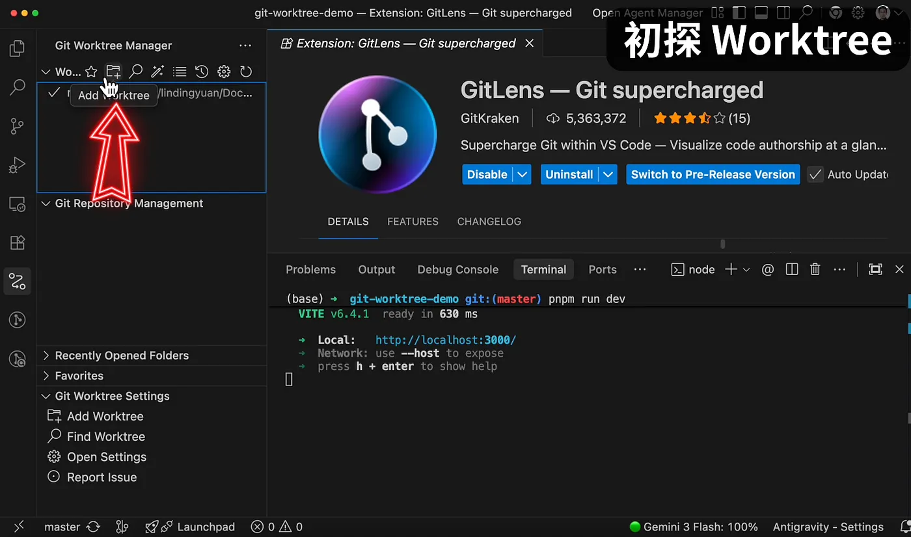Close the GitLens extension editor tab

click(x=530, y=44)
